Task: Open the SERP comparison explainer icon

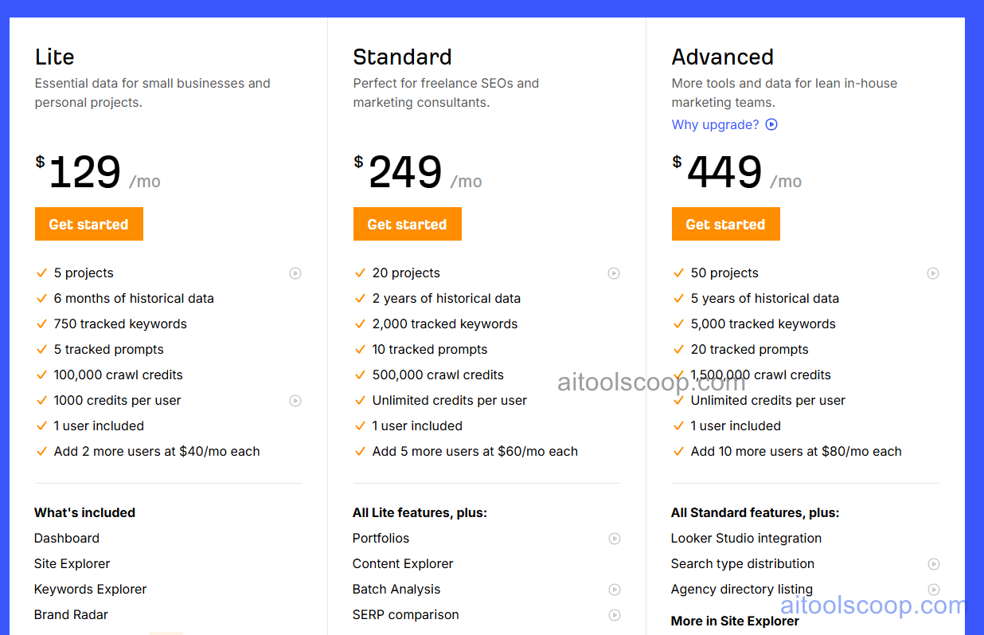Action: tap(614, 615)
